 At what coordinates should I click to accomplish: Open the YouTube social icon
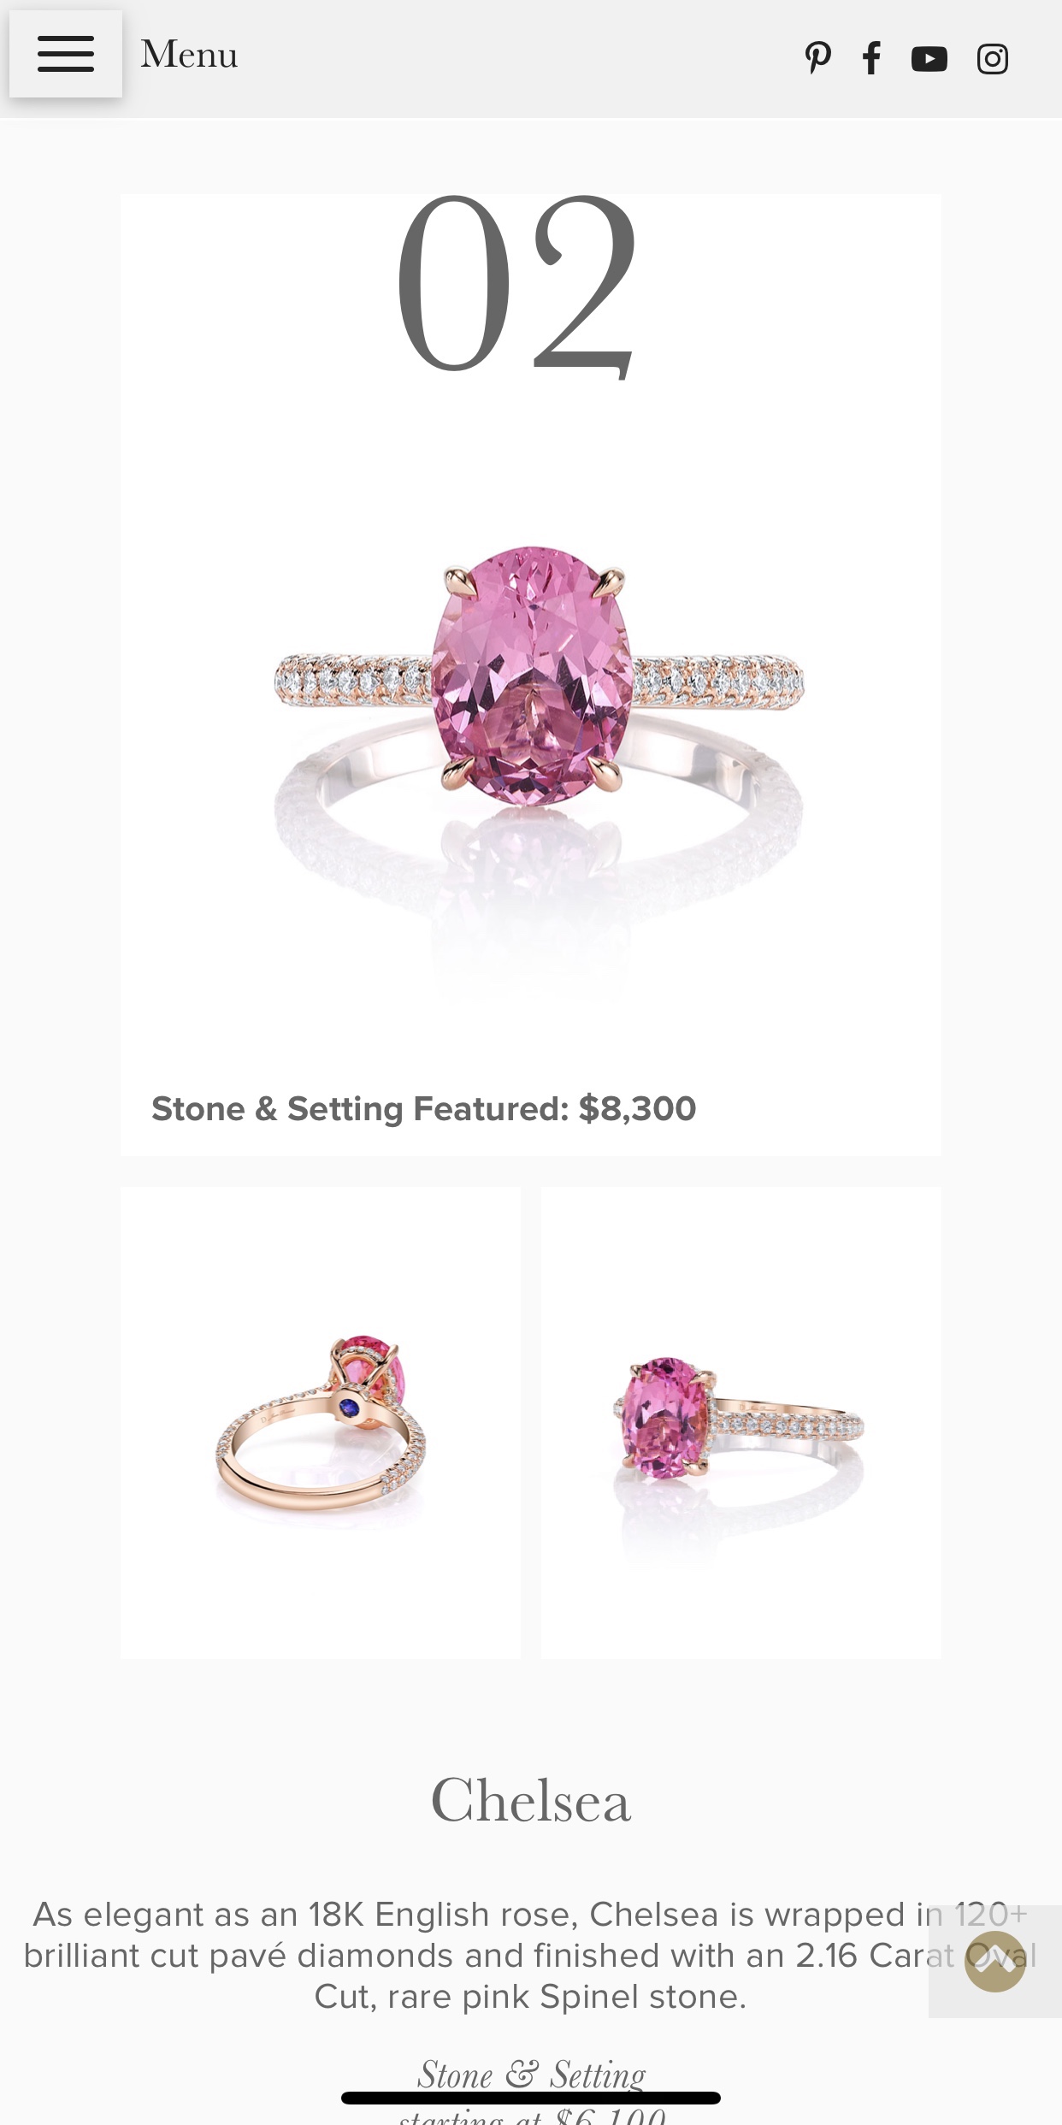pyautogui.click(x=929, y=59)
